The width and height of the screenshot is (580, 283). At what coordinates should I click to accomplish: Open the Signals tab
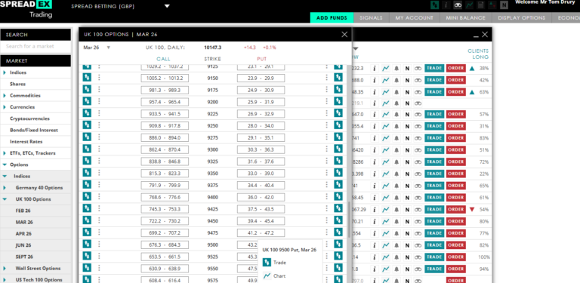[x=371, y=17]
